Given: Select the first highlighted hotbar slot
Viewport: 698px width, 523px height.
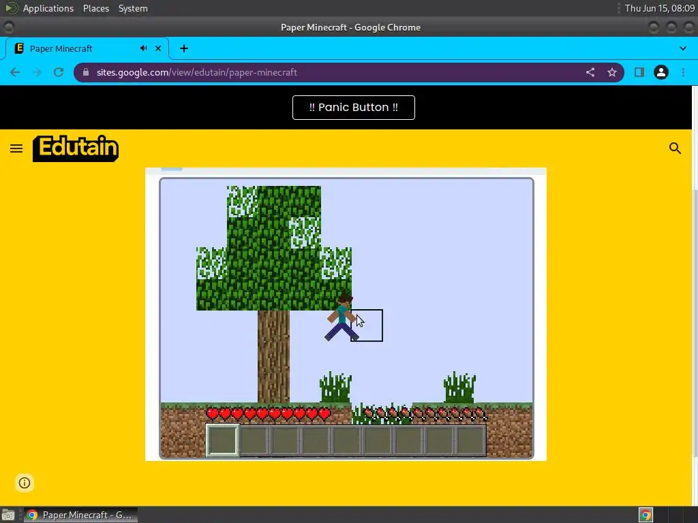Looking at the screenshot, I should coord(222,441).
